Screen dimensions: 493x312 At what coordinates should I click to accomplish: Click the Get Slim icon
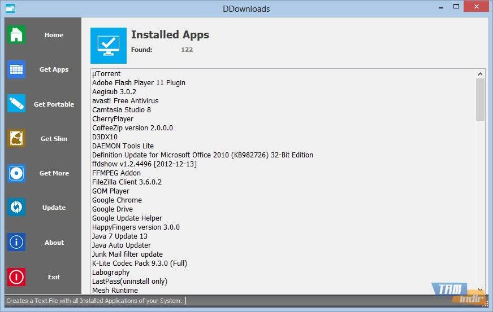pos(16,138)
